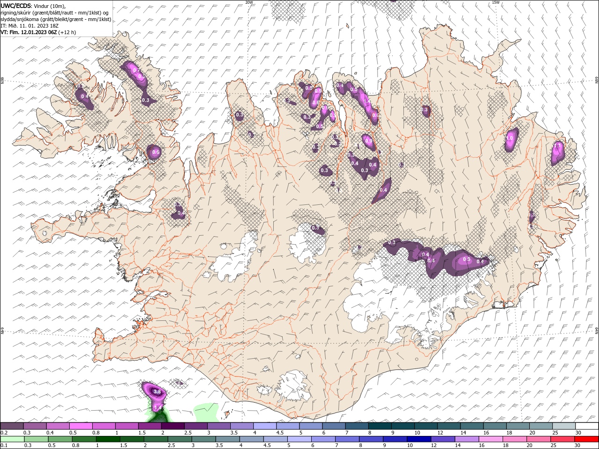This screenshot has height=449, width=599.
Task: Click the light lavender 4–4.5 swatch in upper scale
Action: (265, 426)
